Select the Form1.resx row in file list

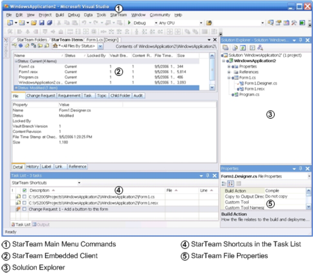(106, 72)
